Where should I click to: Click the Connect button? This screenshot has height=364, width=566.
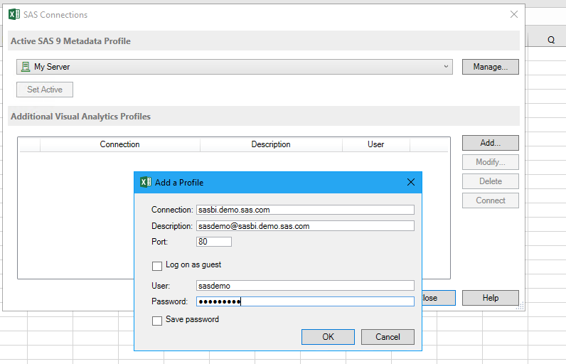click(491, 200)
